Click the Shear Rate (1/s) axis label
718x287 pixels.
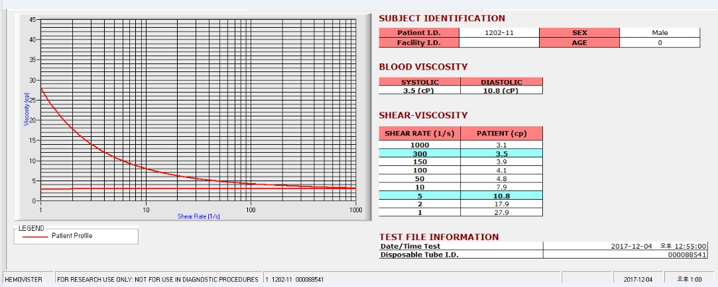point(199,216)
